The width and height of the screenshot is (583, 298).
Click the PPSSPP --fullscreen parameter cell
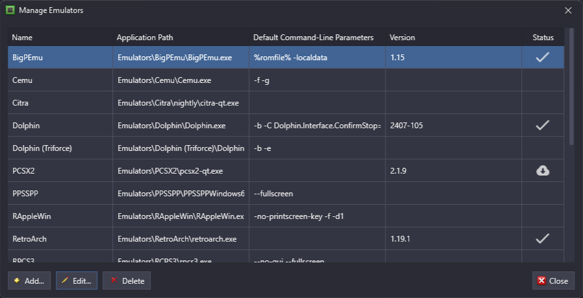coord(317,193)
